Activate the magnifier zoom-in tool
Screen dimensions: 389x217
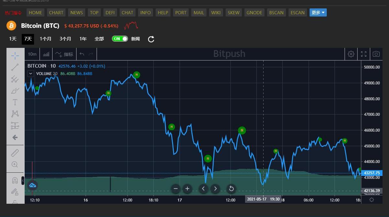click(15, 164)
